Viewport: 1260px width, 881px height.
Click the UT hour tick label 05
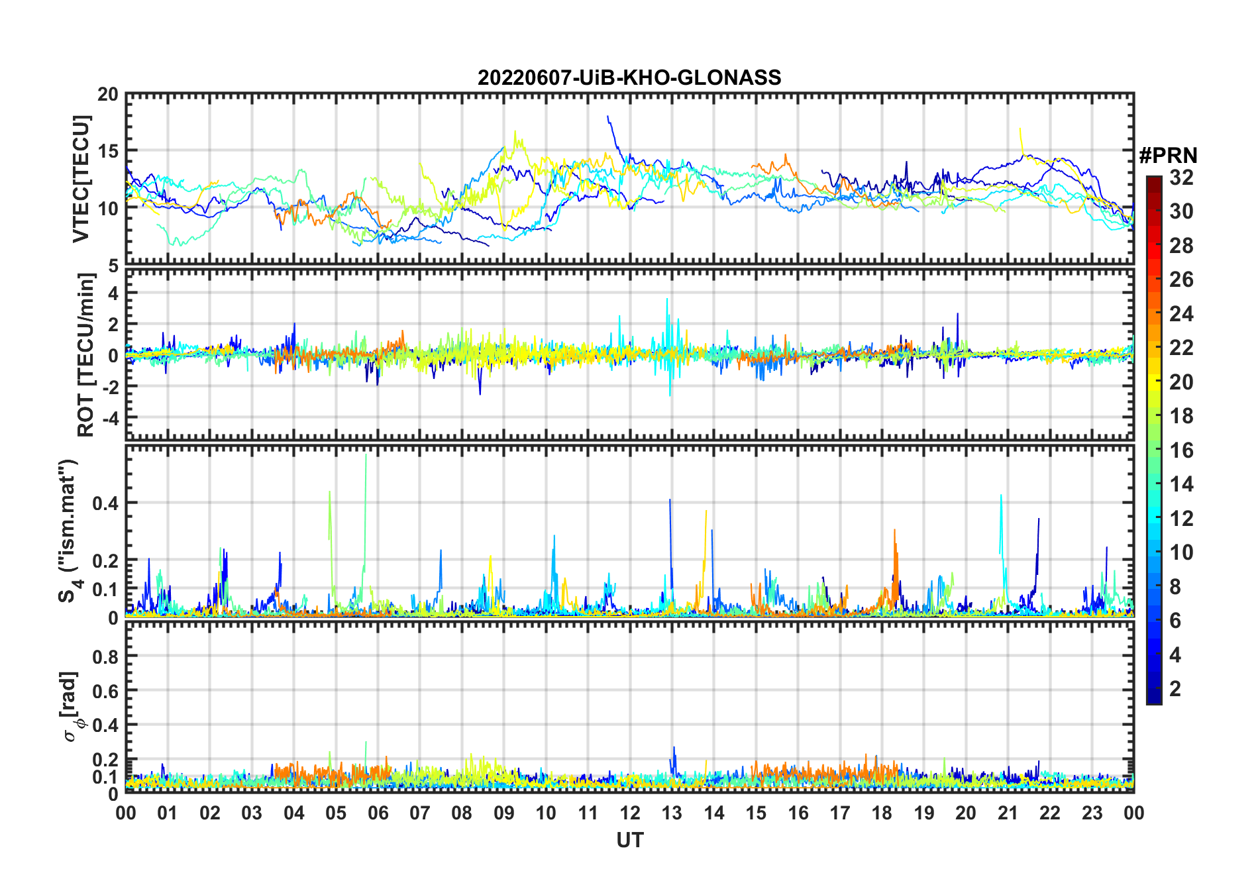[x=336, y=813]
